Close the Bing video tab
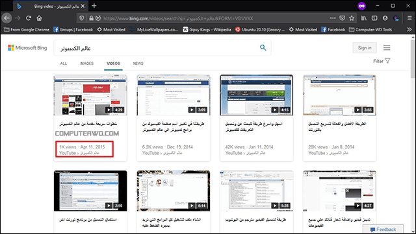This screenshot has width=416, height=234. [x=83, y=6]
